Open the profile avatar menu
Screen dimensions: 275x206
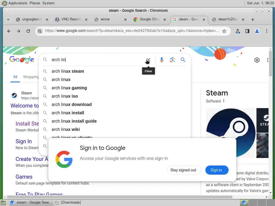pos(257,31)
